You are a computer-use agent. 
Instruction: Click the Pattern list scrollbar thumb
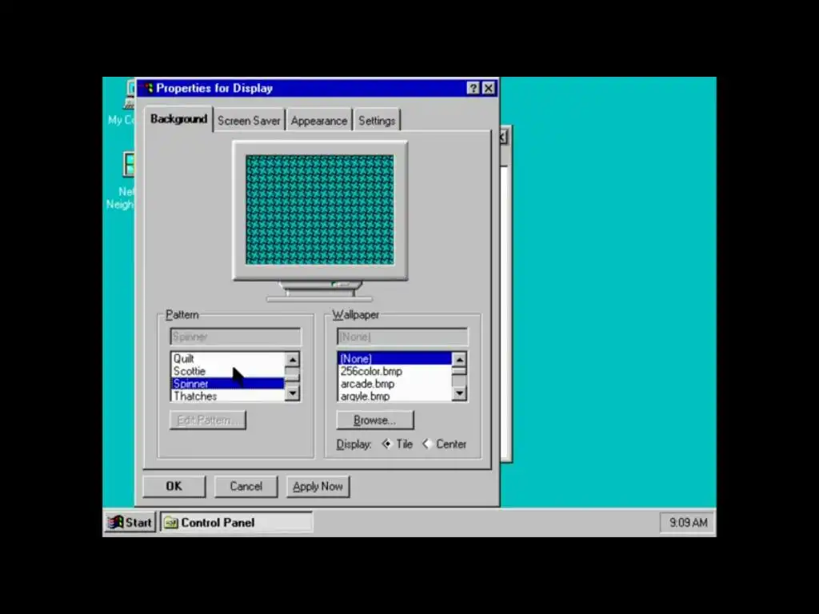293,376
